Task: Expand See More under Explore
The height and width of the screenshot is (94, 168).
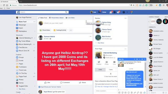Action: [22, 89]
